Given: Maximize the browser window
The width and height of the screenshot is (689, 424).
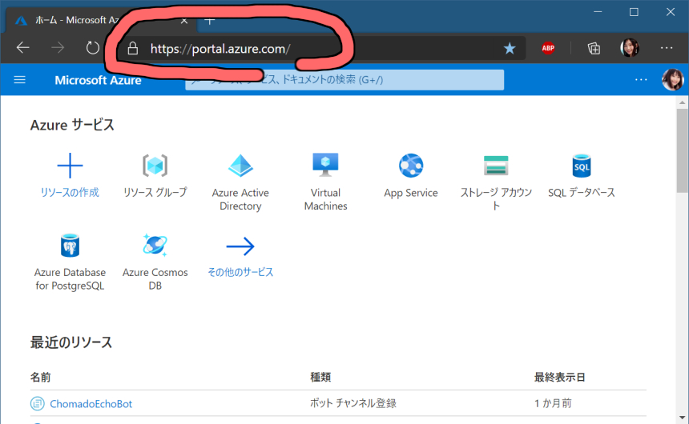Looking at the screenshot, I should pyautogui.click(x=634, y=12).
